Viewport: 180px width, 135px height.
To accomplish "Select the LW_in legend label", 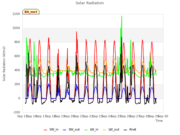I will point(94,129).
